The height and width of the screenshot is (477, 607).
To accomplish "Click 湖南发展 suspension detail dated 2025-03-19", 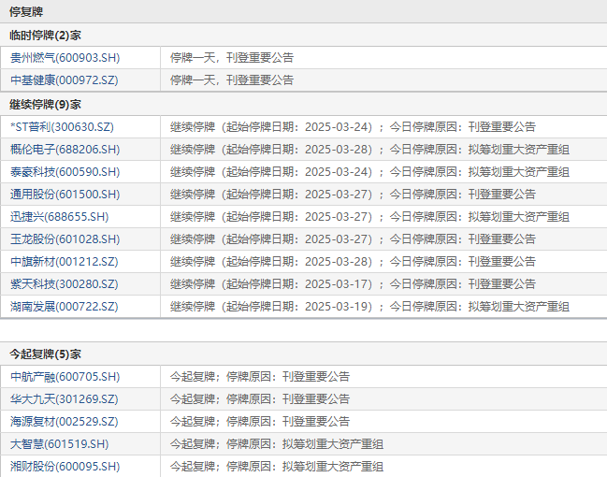I will click(x=369, y=307).
